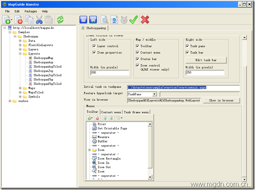This screenshot has height=190, width=255.
Task: Click the Edit task bar button
Action: [x=206, y=60]
